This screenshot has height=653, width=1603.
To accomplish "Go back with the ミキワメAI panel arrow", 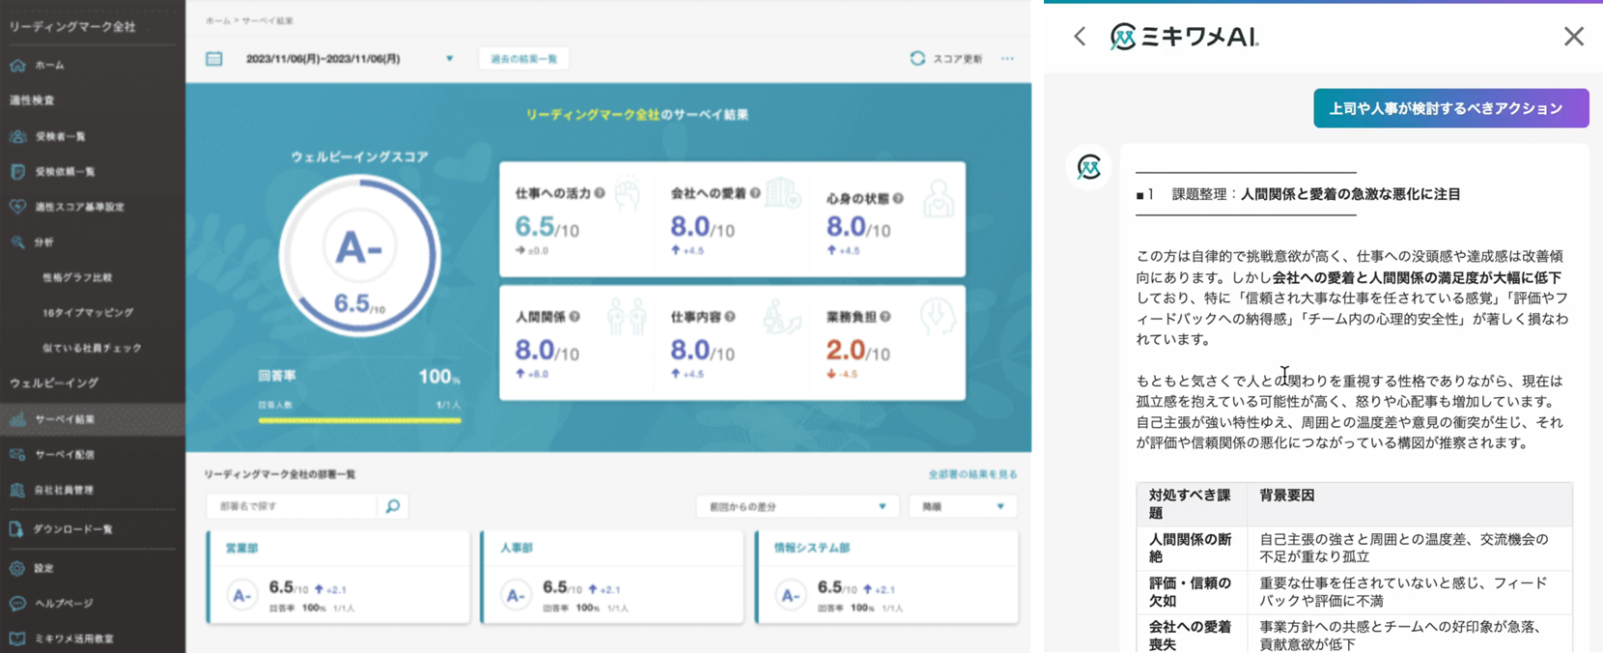I will click(1080, 37).
